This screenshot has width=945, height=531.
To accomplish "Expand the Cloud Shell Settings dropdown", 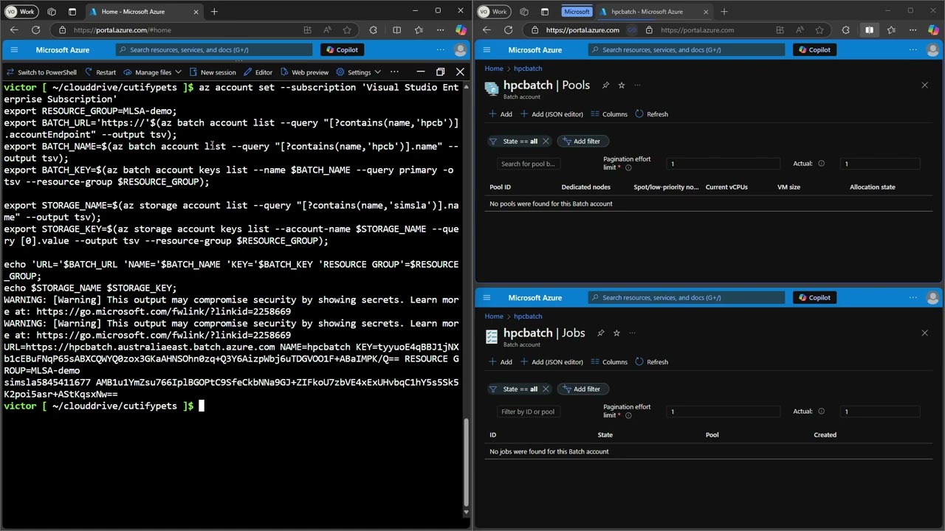I will pos(358,72).
